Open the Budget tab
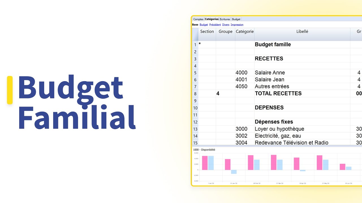 (236, 19)
